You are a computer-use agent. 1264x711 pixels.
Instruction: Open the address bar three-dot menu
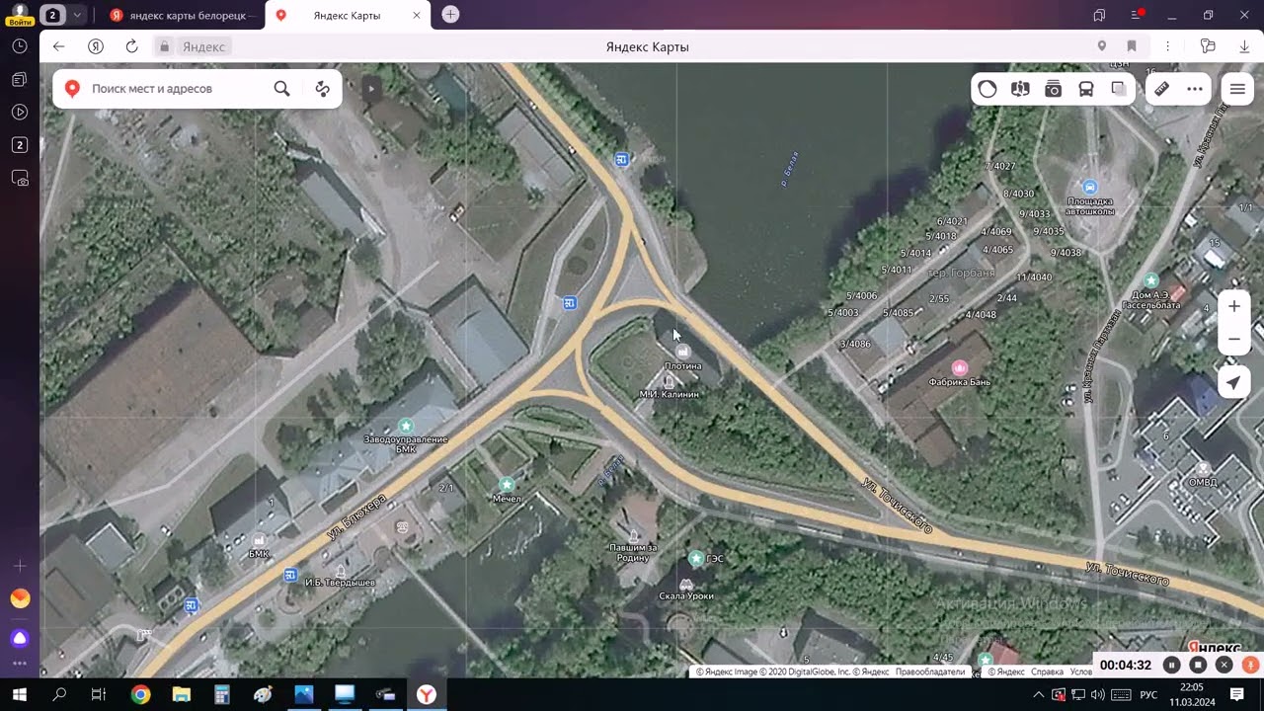click(1167, 46)
